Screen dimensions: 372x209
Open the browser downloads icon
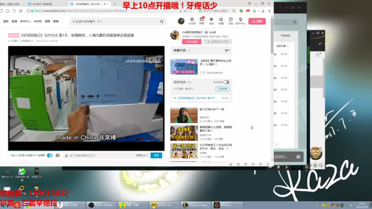[263, 11]
